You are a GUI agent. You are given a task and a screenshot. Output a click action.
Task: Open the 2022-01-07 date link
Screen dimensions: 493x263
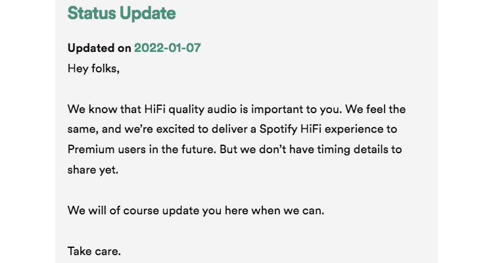point(167,48)
